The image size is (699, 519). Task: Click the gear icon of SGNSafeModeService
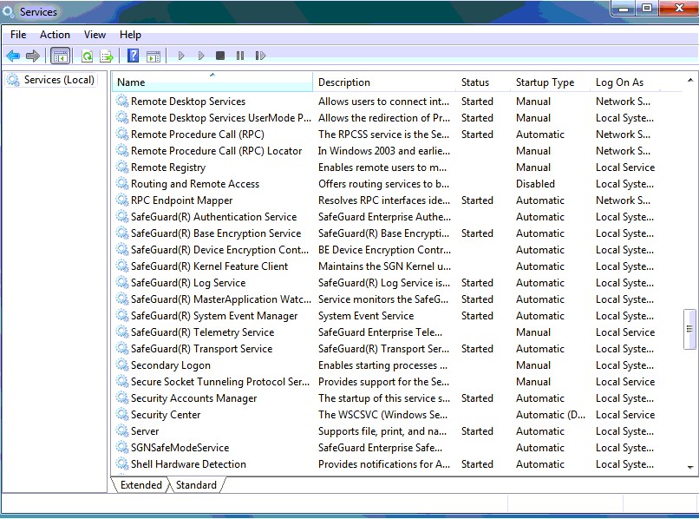point(122,448)
